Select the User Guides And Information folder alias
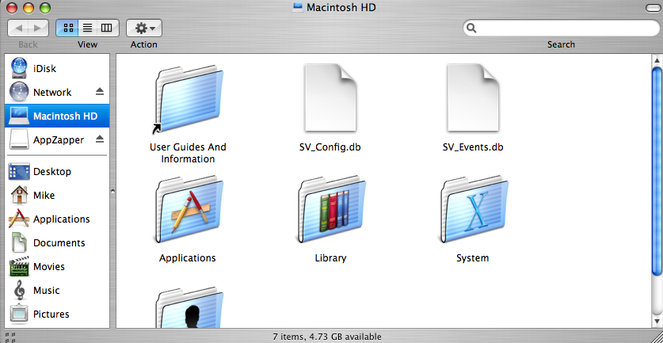Viewport: 663px width, 343px height. click(188, 100)
